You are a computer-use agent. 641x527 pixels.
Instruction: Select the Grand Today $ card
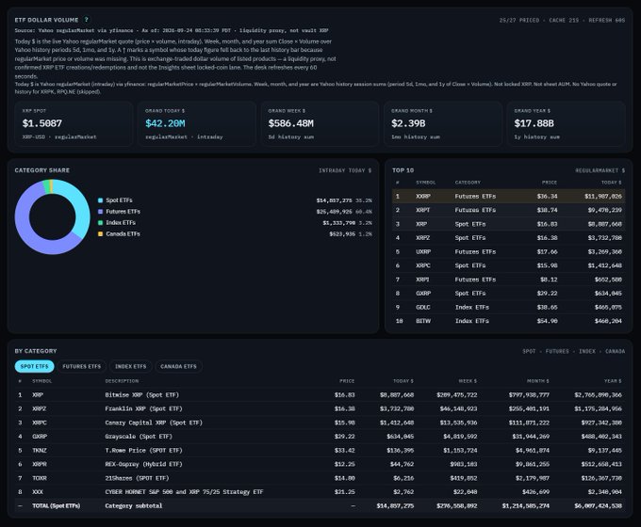pos(197,123)
